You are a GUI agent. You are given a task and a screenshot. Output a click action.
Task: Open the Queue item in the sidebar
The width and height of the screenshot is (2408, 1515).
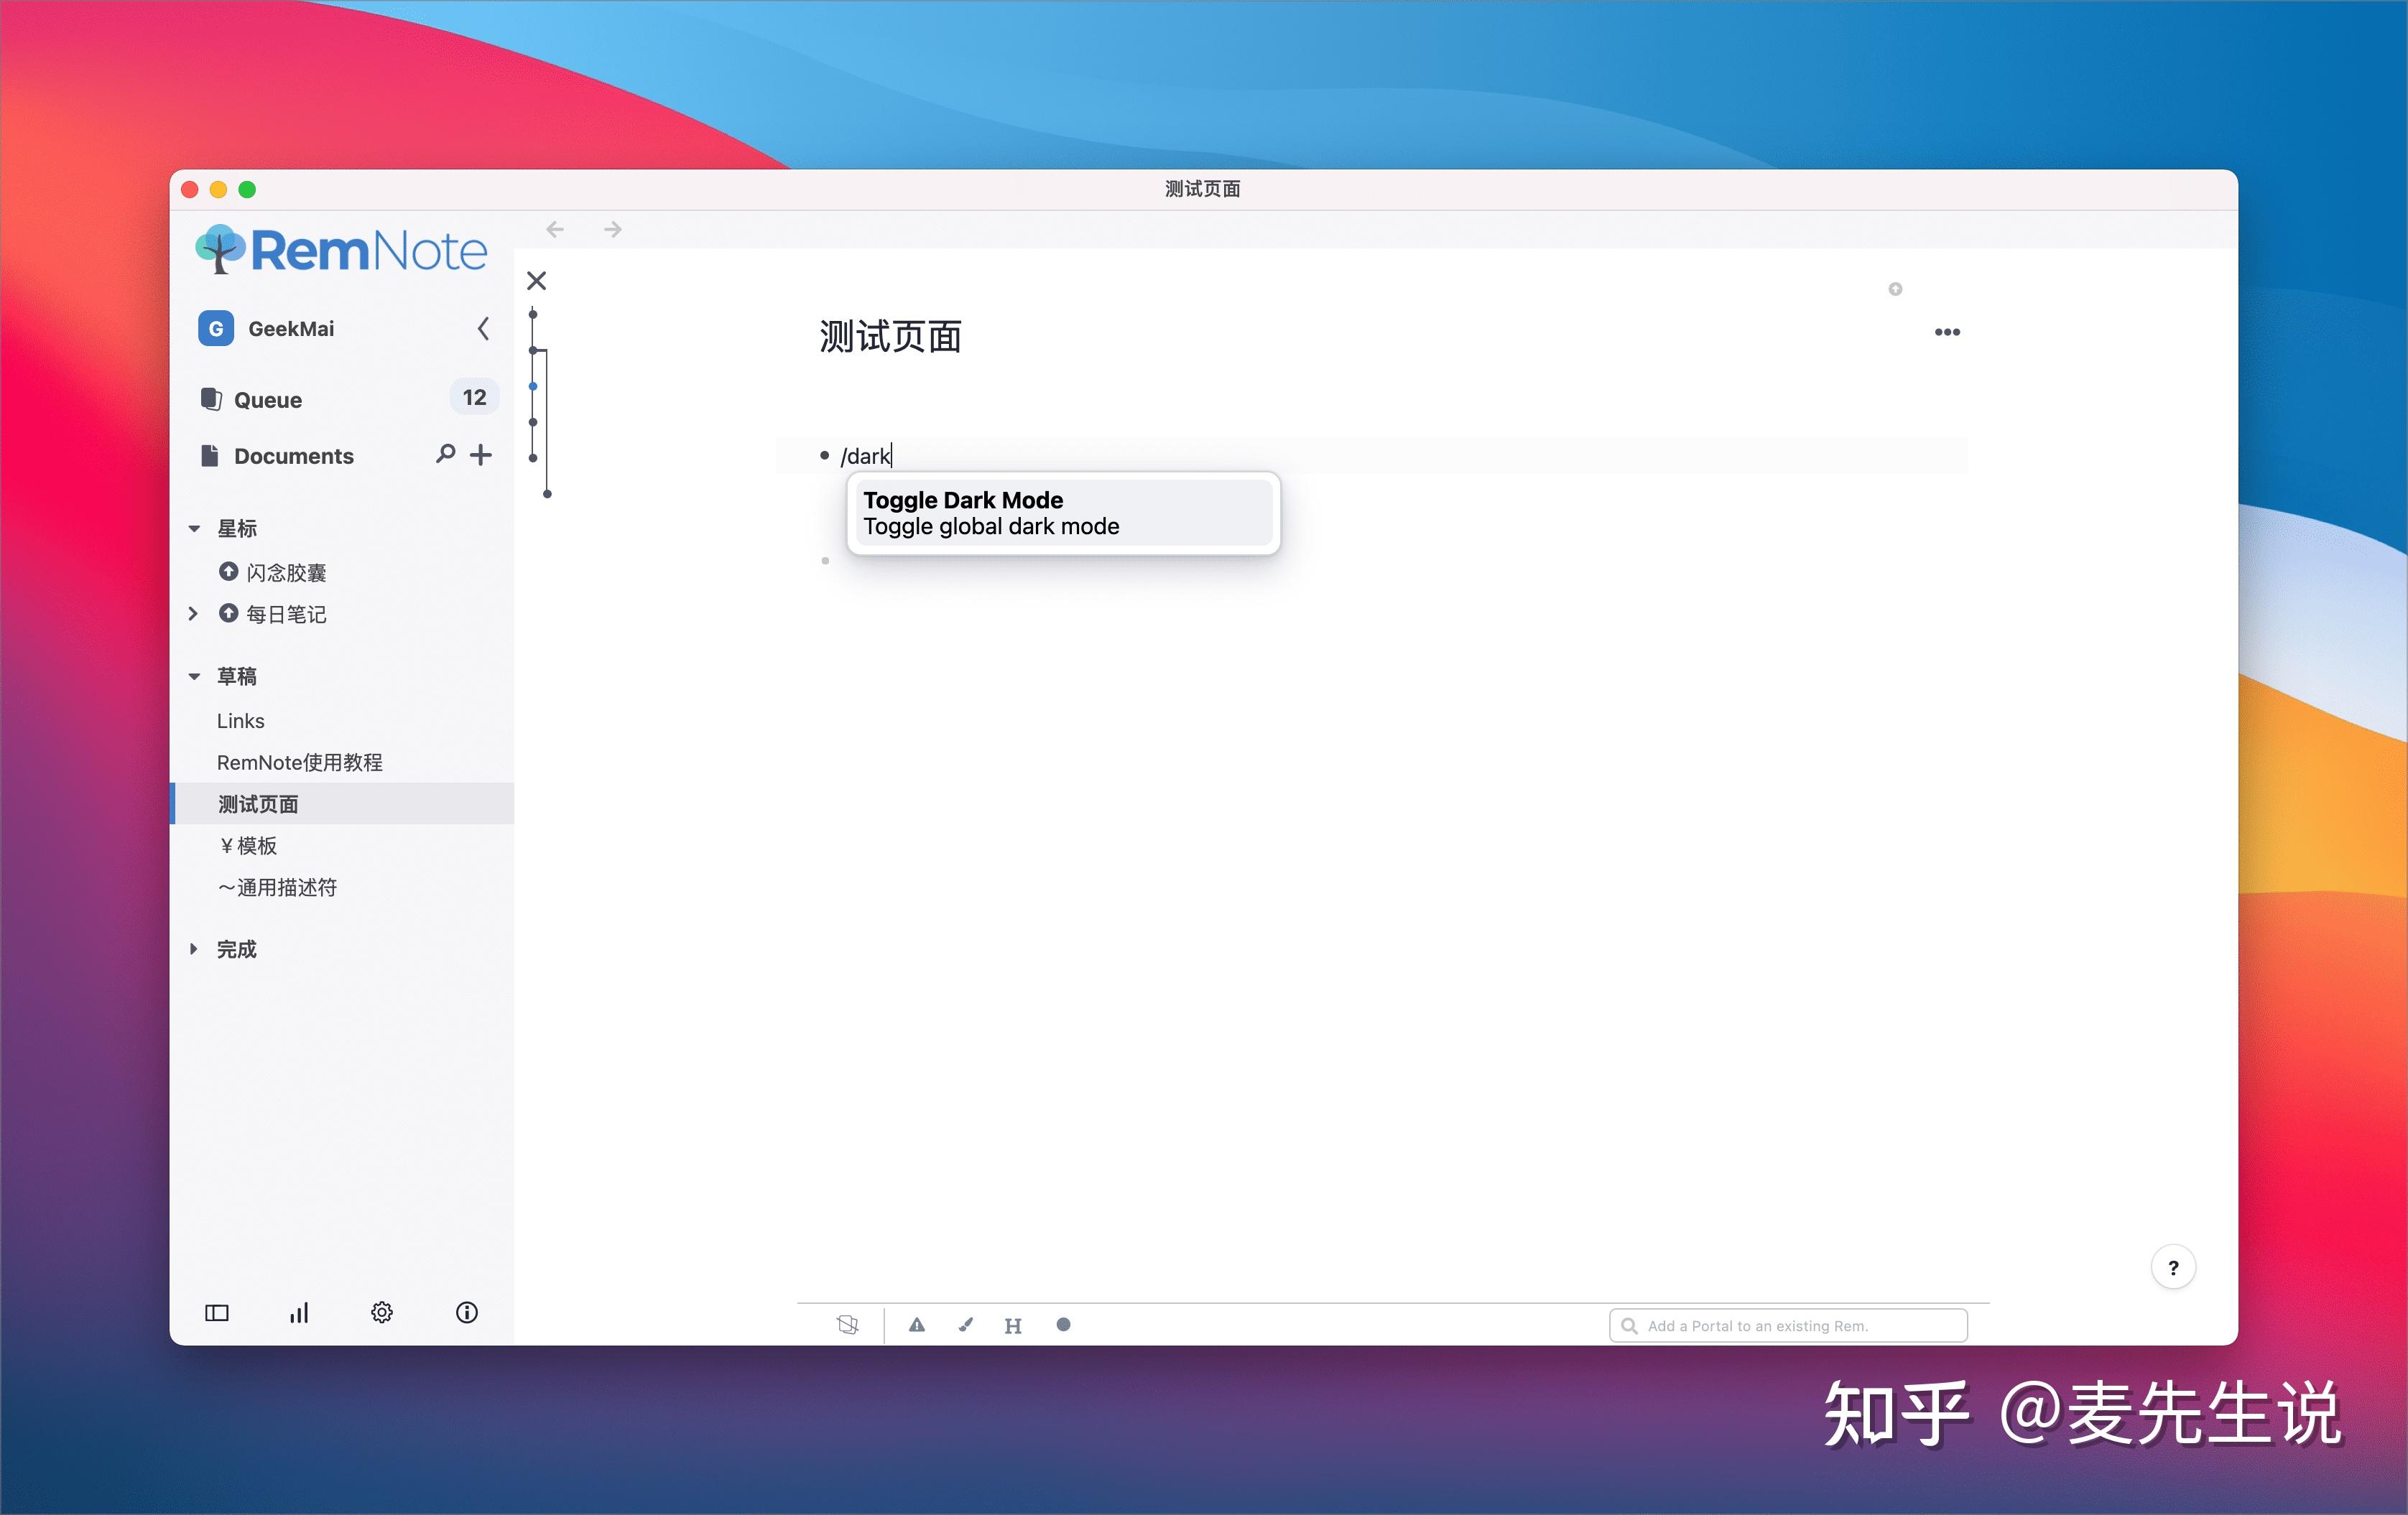point(268,400)
